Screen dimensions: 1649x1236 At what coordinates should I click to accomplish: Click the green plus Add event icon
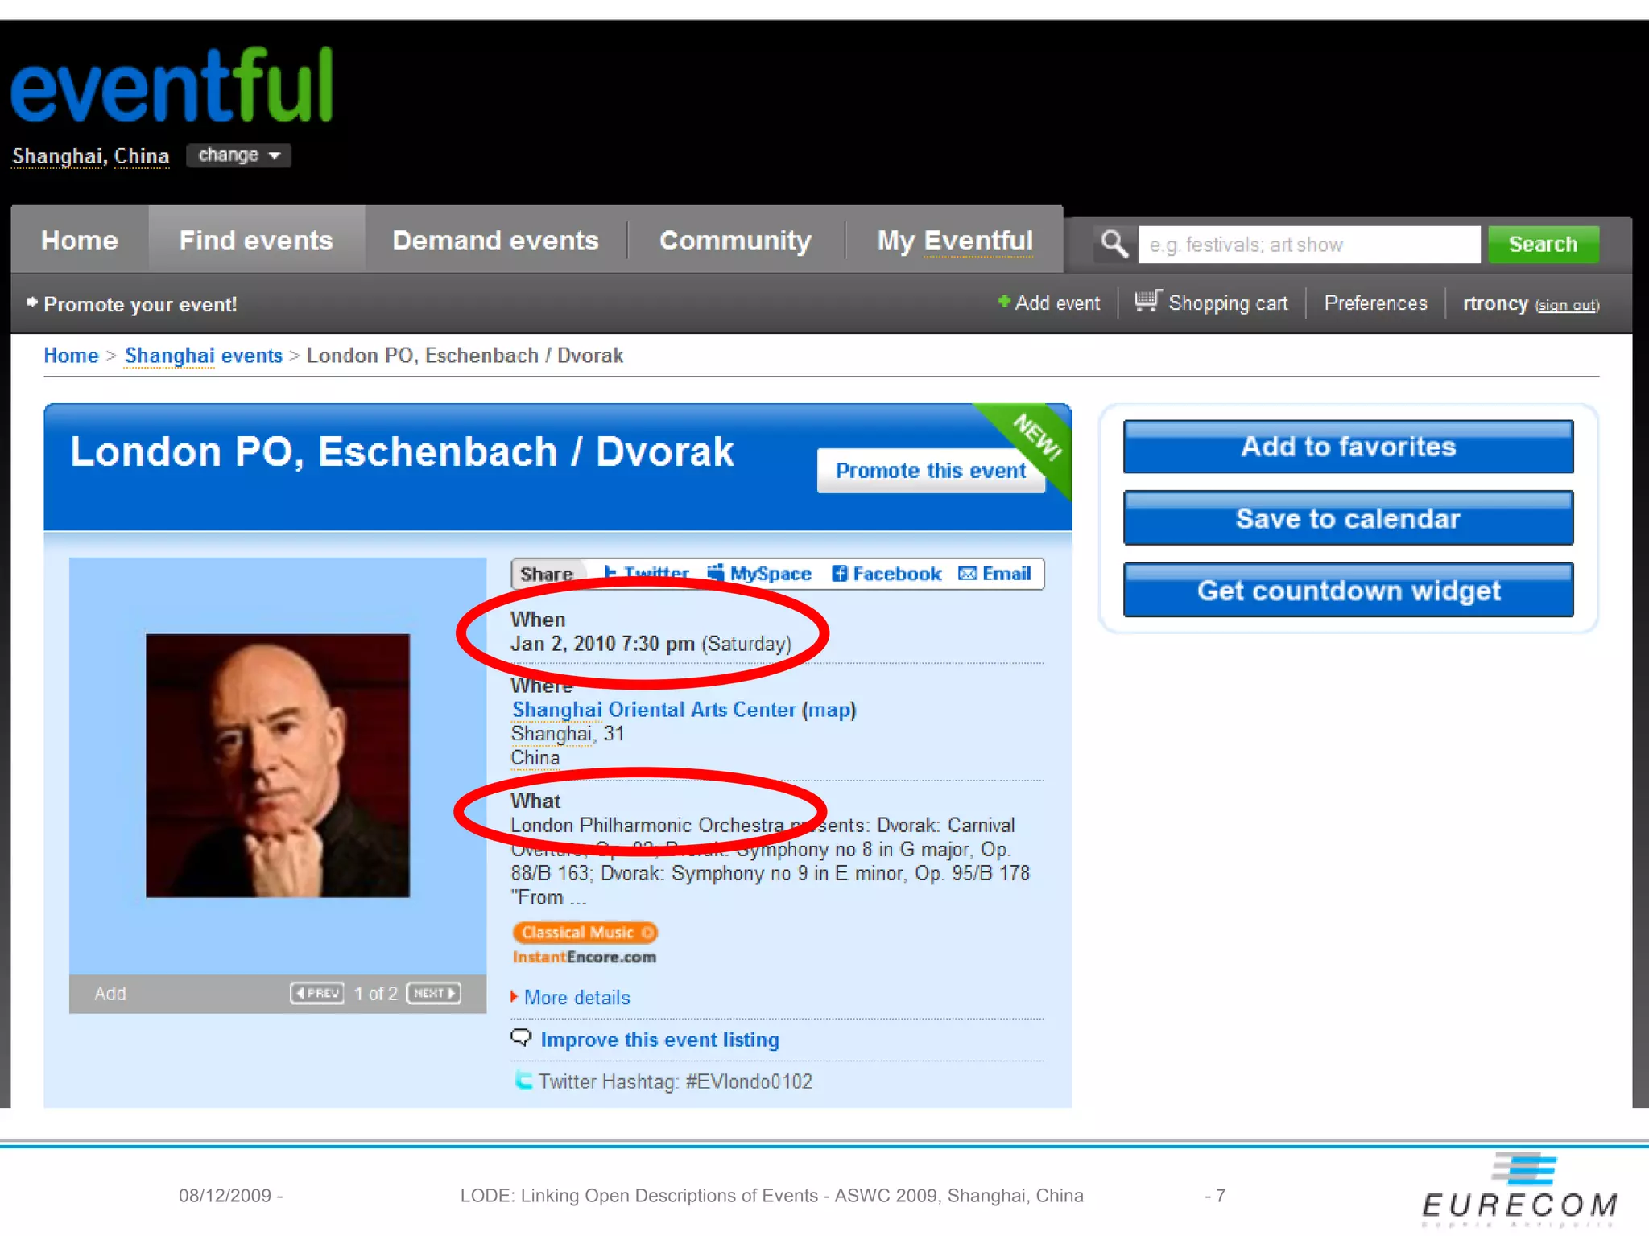[x=1004, y=302]
